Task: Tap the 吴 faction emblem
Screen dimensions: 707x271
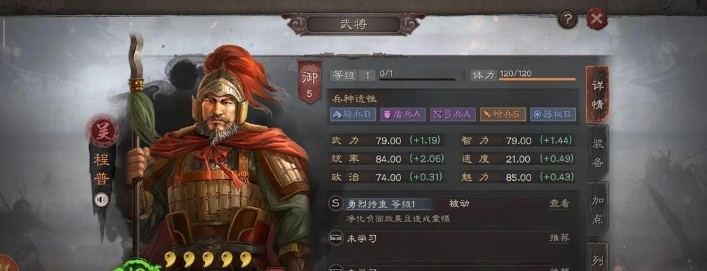Action: 104,132
